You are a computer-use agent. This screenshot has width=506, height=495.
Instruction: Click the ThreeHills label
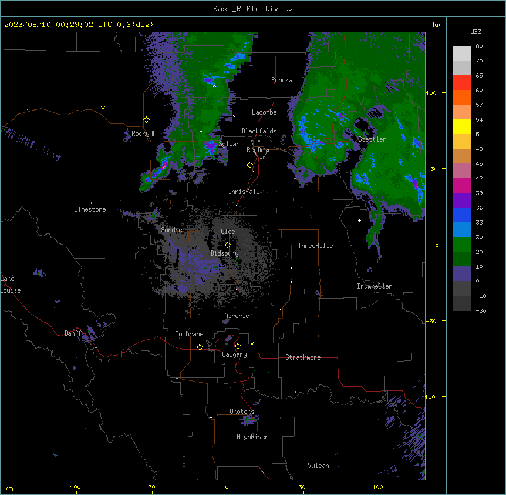pyautogui.click(x=315, y=246)
